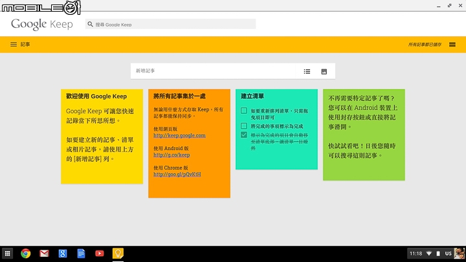The height and width of the screenshot is (262, 466).
Task: Click the battery status icon
Action: click(x=438, y=254)
